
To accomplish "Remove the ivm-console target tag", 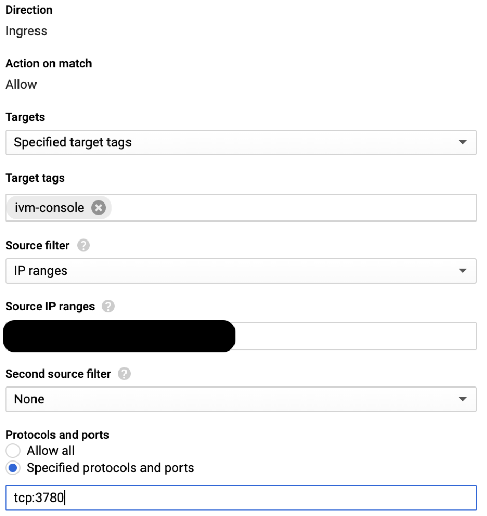I will 98,208.
